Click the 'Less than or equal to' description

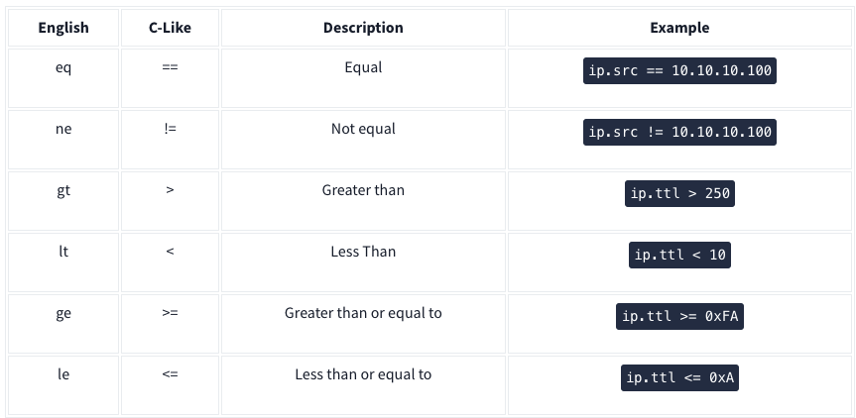[363, 374]
